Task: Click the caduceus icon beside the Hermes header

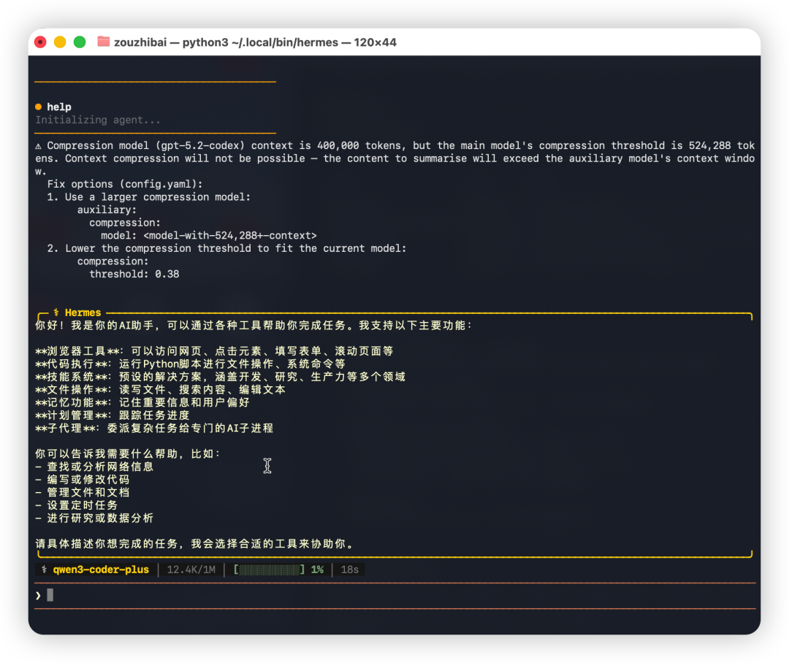Action: [x=56, y=313]
